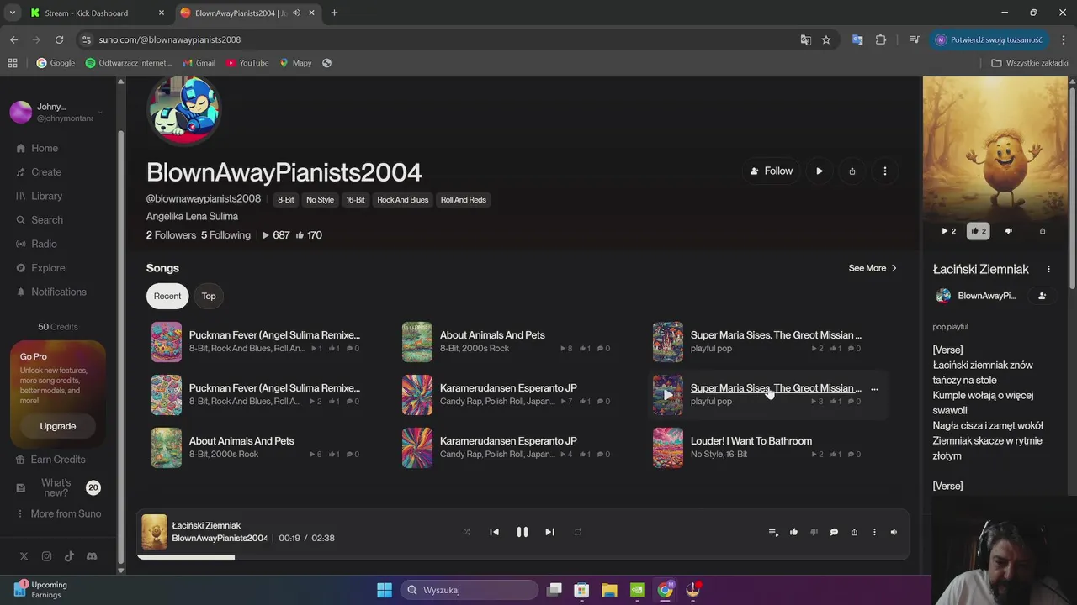Select the Roll And Reds tag
Screen dimensions: 1077x605
(x=464, y=200)
